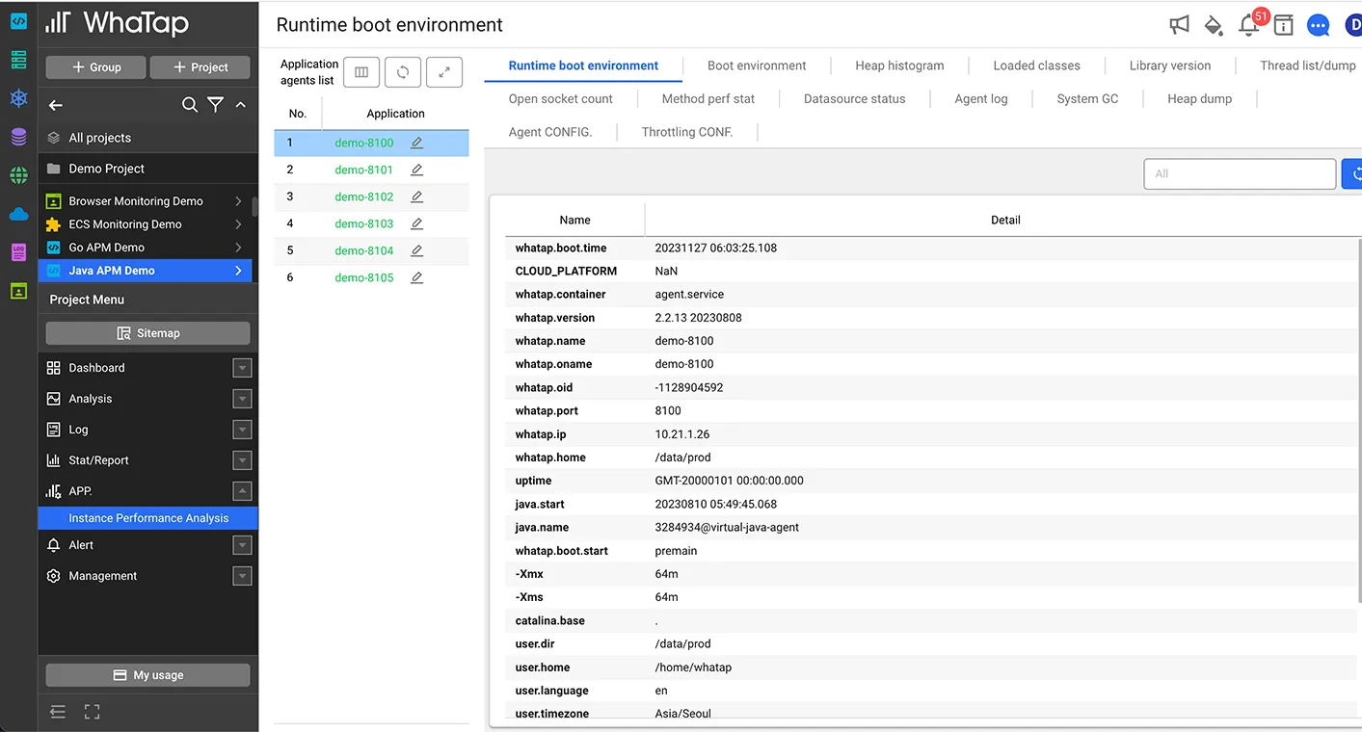
Task: Open the project search magnifier icon
Action: pos(190,105)
